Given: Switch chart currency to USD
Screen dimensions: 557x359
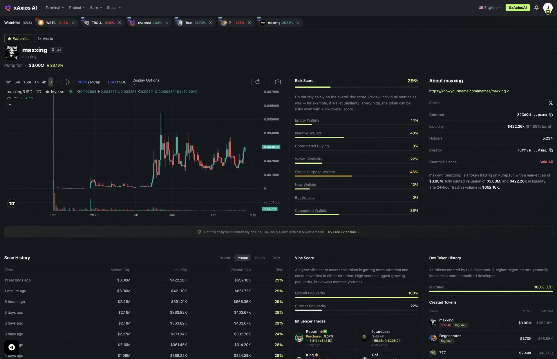Looking at the screenshot, I should pos(112,82).
